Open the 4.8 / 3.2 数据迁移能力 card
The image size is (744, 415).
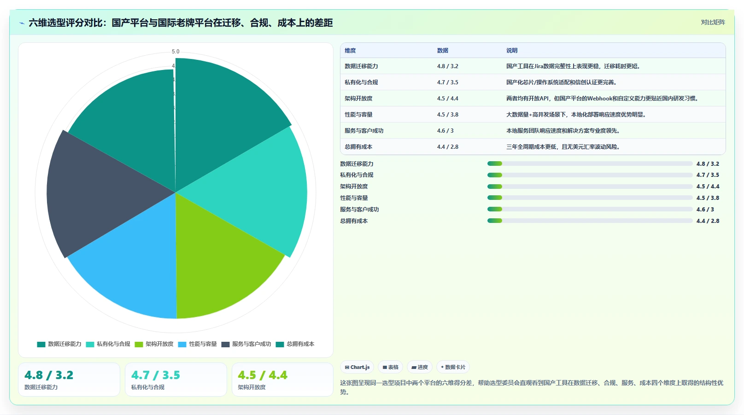click(69, 380)
